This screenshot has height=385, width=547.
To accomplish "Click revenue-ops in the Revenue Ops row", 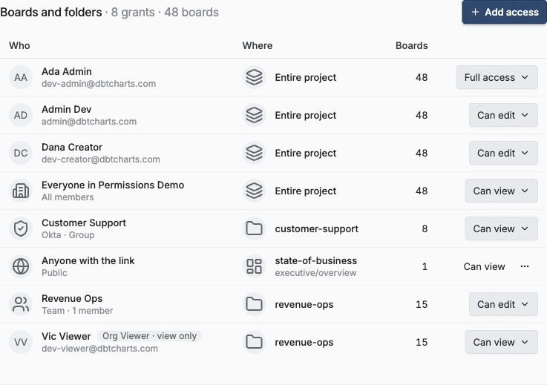I will click(x=304, y=304).
